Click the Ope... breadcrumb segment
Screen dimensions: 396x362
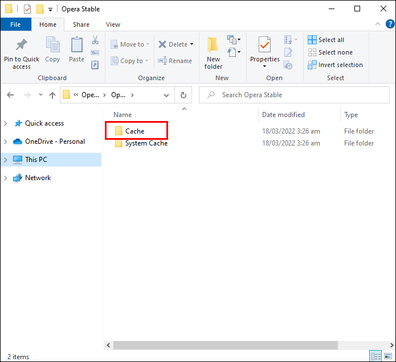pyautogui.click(x=90, y=95)
